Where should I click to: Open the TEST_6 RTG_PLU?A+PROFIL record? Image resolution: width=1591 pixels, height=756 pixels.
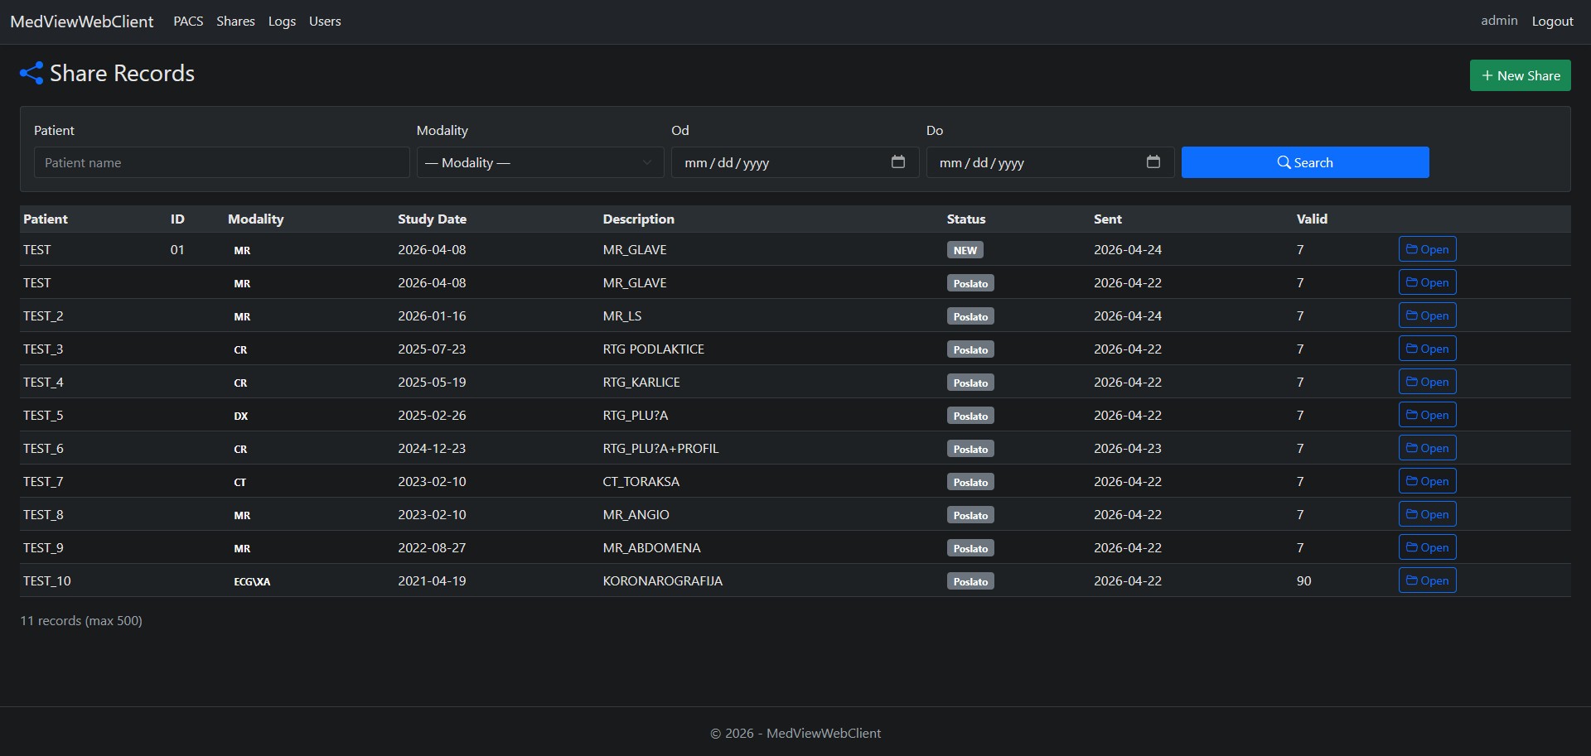(1427, 448)
